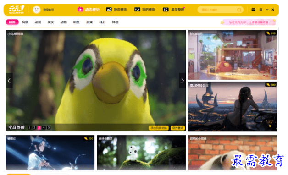Select the 明星 celebrities category
Image resolution: width=288 pixels, height=175 pixels.
pos(77,22)
